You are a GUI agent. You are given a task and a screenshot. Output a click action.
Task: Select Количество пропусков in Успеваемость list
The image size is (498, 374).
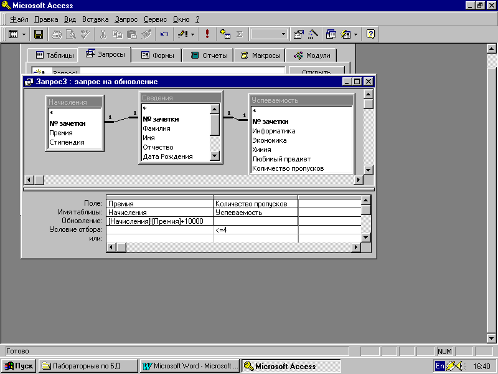click(x=288, y=168)
